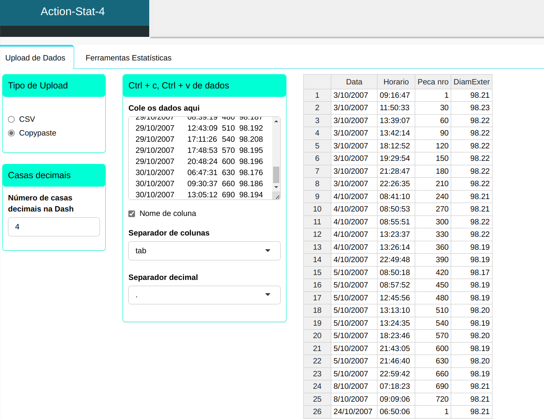544x419 pixels.
Task: Uncheck the Nome de coluna checkbox
Action: pyautogui.click(x=131, y=214)
